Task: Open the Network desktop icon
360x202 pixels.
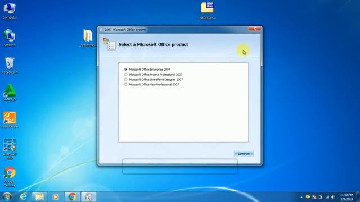Action: (x=10, y=38)
